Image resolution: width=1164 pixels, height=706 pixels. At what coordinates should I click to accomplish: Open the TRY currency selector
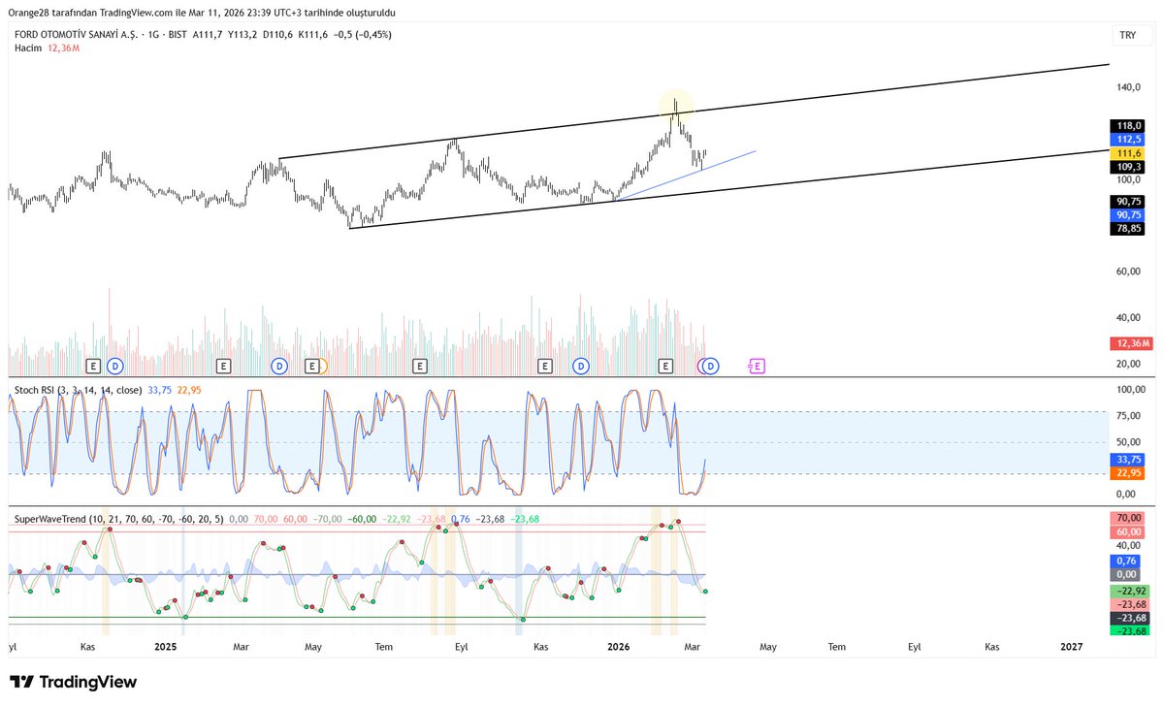click(x=1127, y=35)
